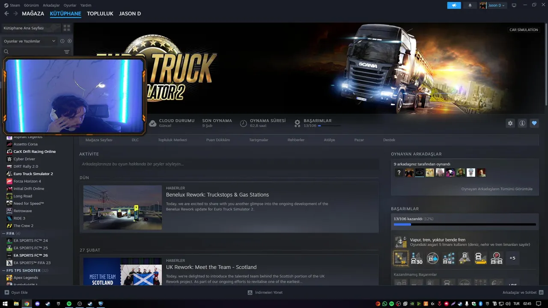The width and height of the screenshot is (548, 308).
Task: Click the recent activity clock filter icon
Action: click(x=62, y=41)
